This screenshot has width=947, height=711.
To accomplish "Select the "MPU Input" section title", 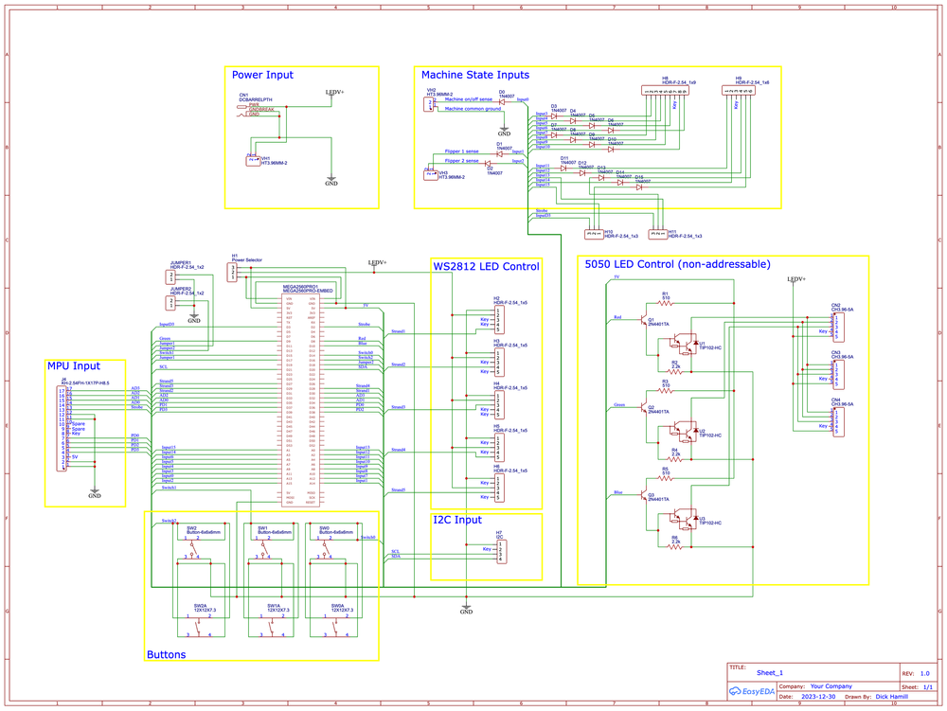I will [x=74, y=365].
